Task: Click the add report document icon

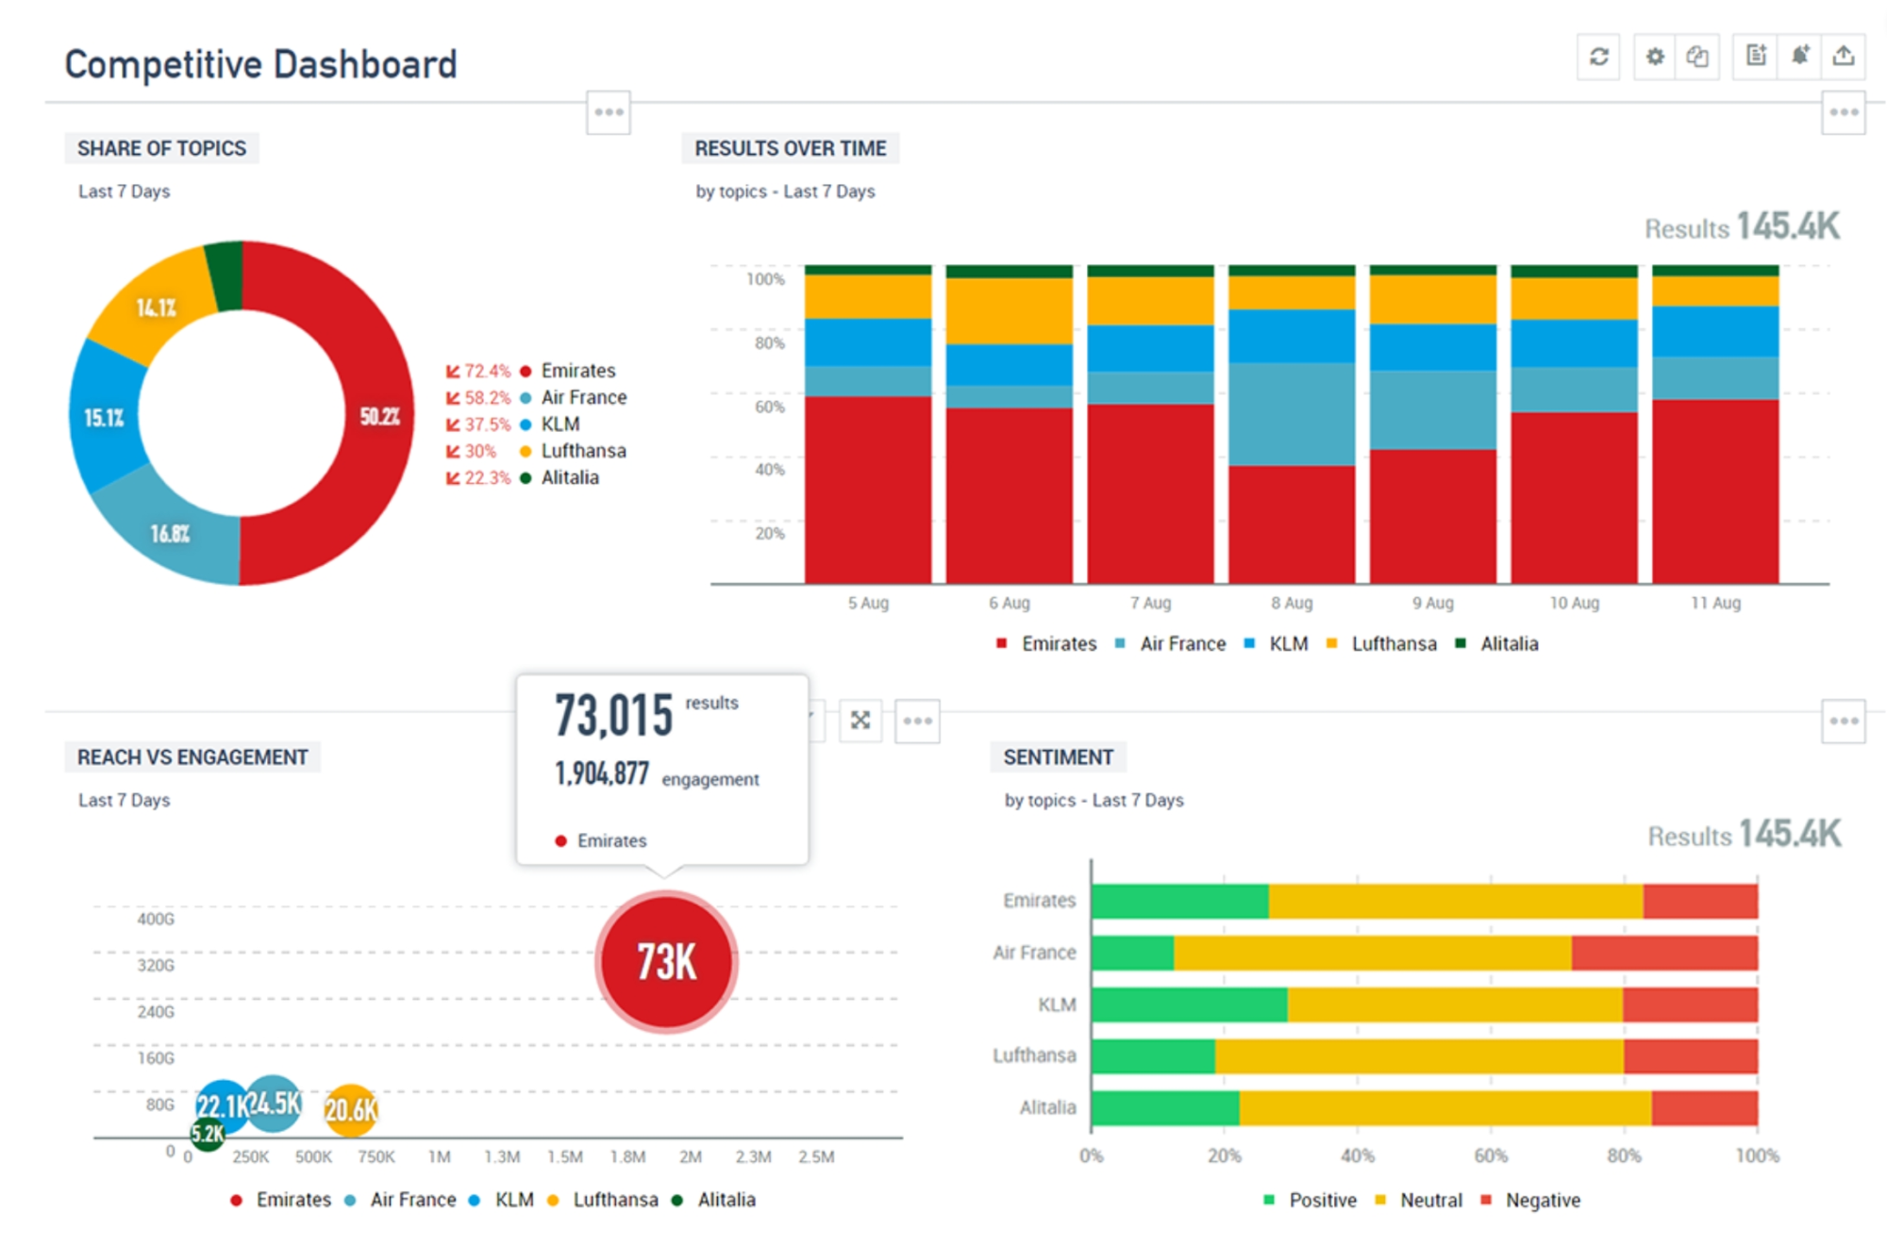Action: pyautogui.click(x=1755, y=57)
